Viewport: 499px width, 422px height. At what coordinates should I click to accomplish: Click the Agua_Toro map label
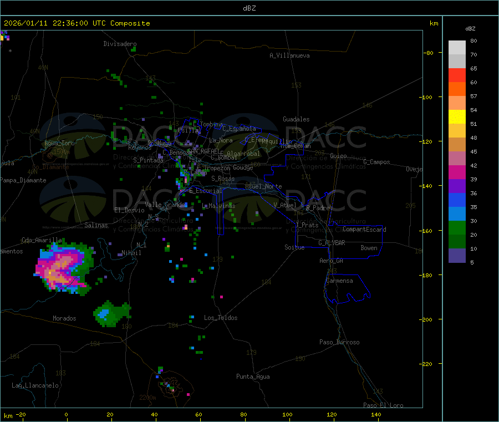[x=59, y=143]
